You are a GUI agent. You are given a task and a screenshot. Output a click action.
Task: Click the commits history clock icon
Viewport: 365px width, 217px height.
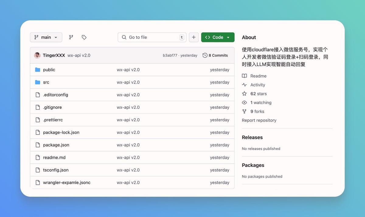click(x=205, y=55)
